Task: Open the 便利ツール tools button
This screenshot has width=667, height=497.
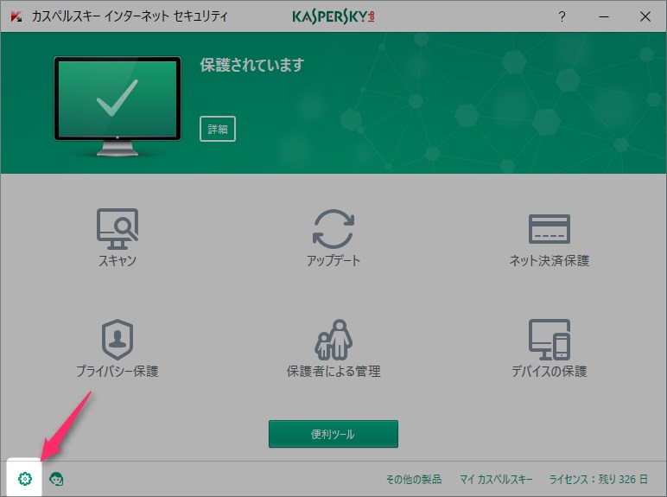Action: coord(333,434)
